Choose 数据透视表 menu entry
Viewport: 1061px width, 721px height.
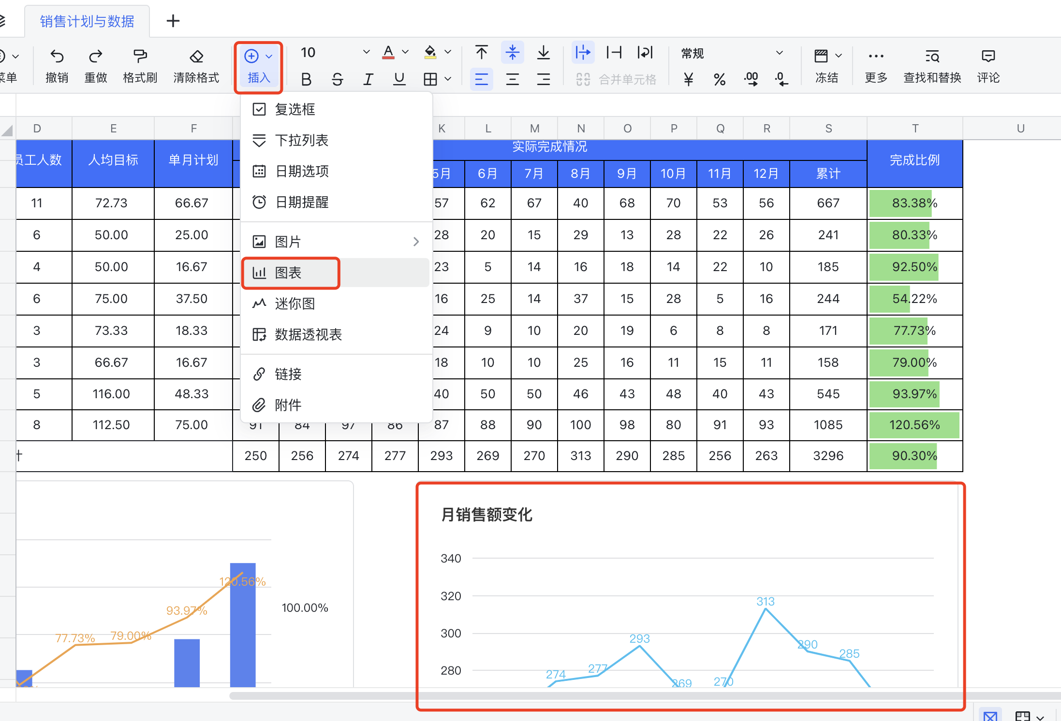pyautogui.click(x=308, y=334)
